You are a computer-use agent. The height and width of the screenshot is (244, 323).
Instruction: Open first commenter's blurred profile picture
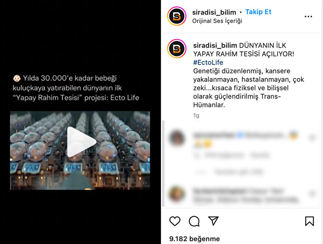[x=177, y=138]
